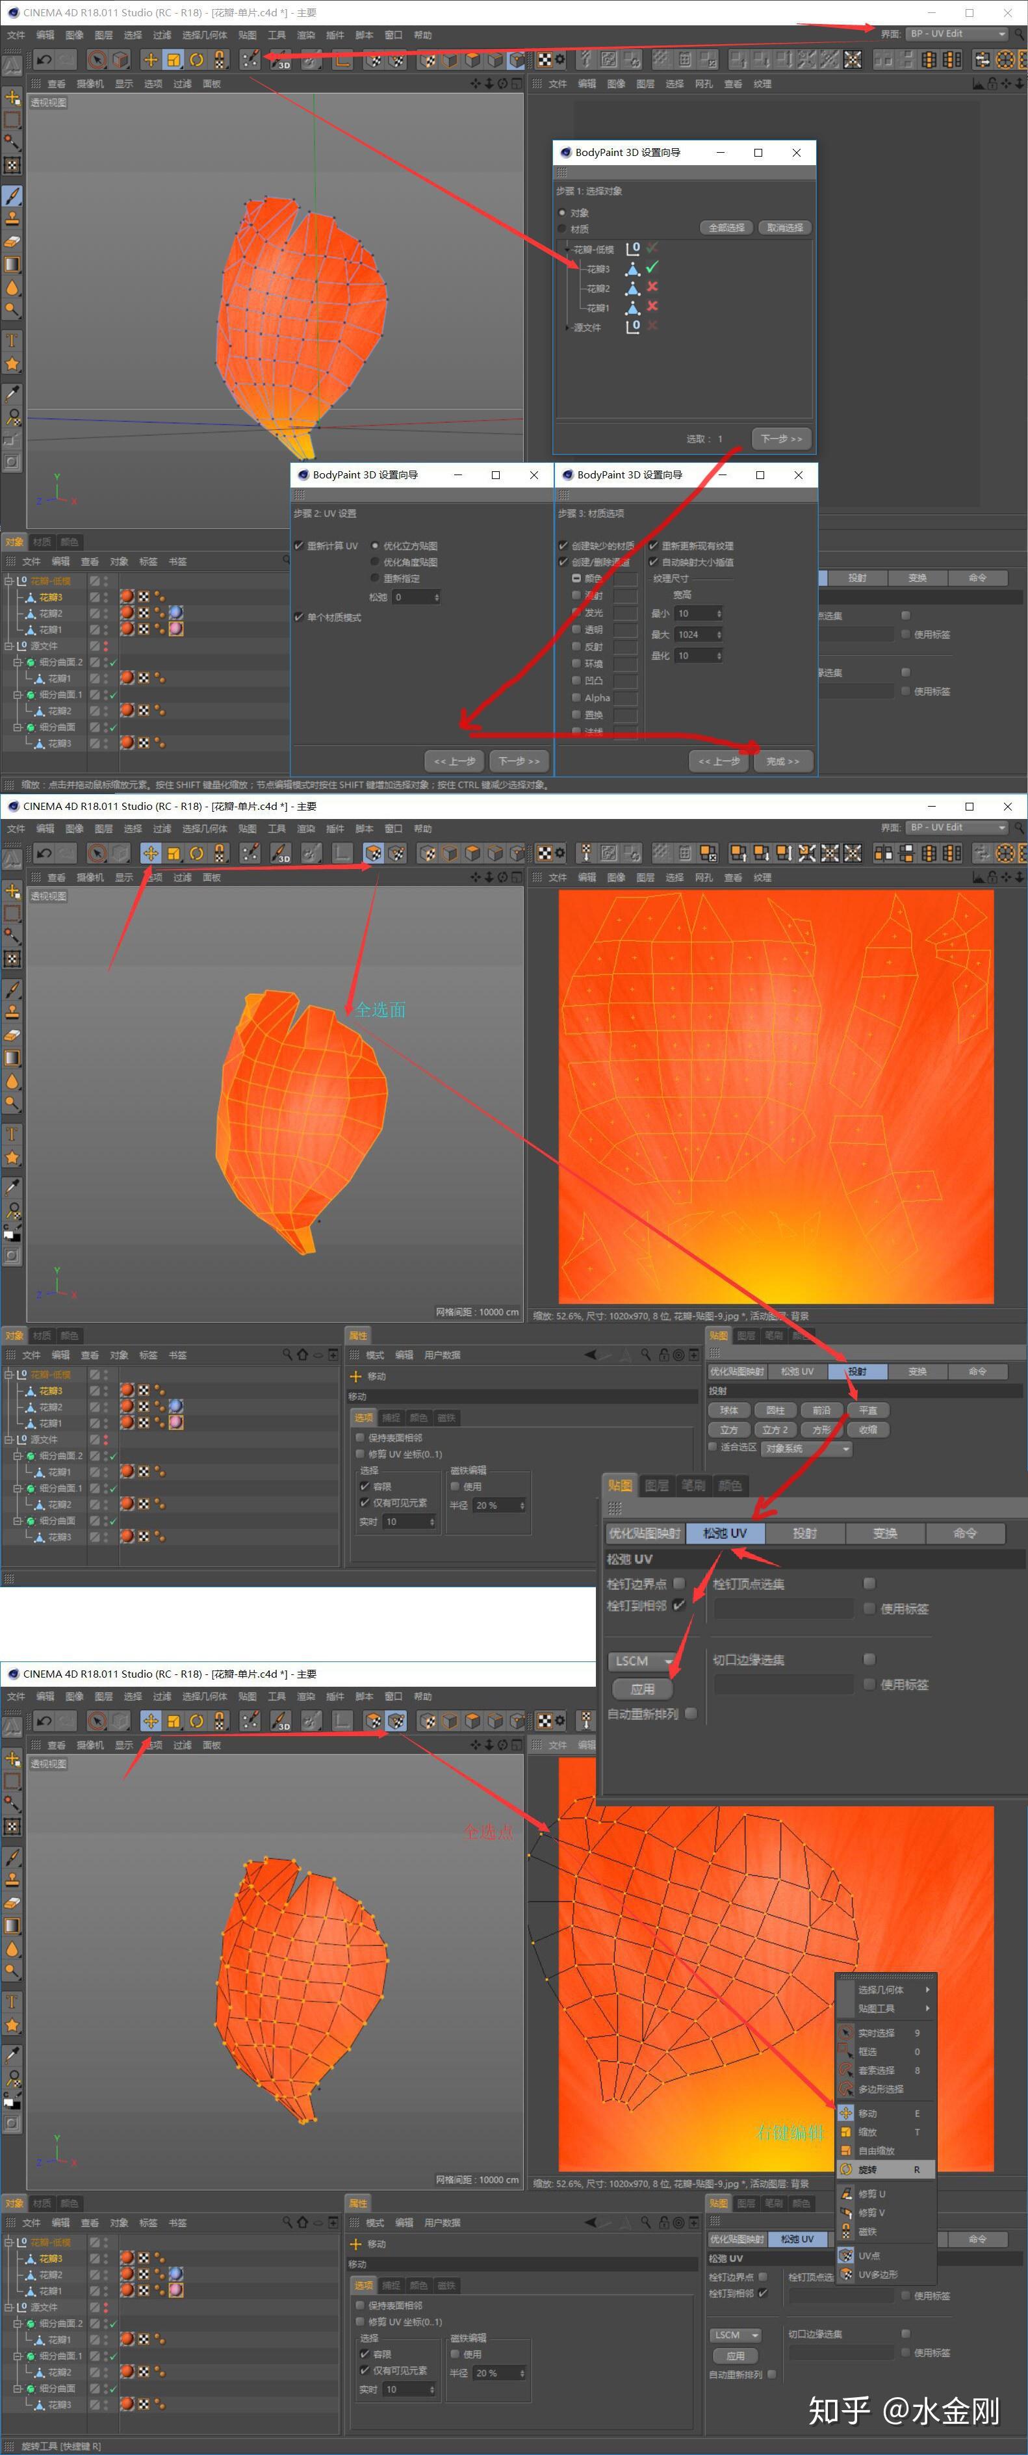Open the BP - UV Edit layout dropdown
The width and height of the screenshot is (1028, 2455).
click(956, 33)
